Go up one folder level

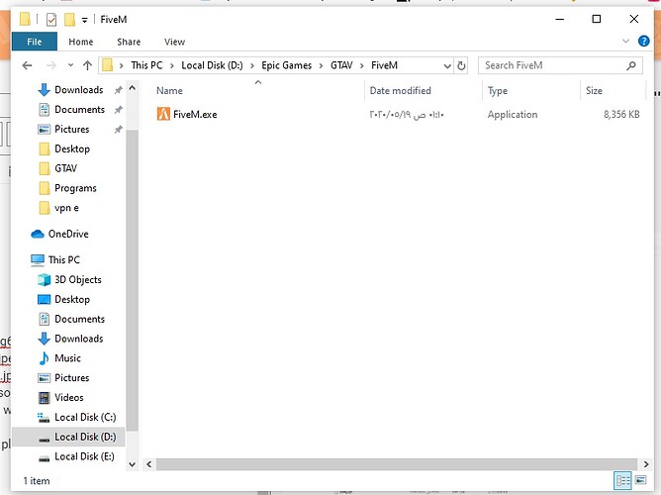[86, 65]
